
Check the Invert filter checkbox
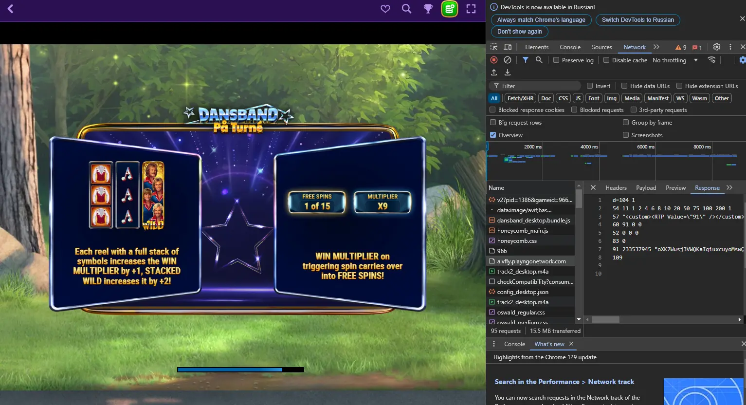(590, 86)
